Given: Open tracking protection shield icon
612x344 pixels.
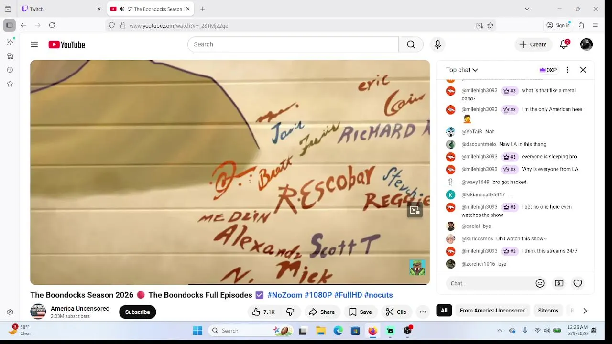Looking at the screenshot, I should pos(112,25).
